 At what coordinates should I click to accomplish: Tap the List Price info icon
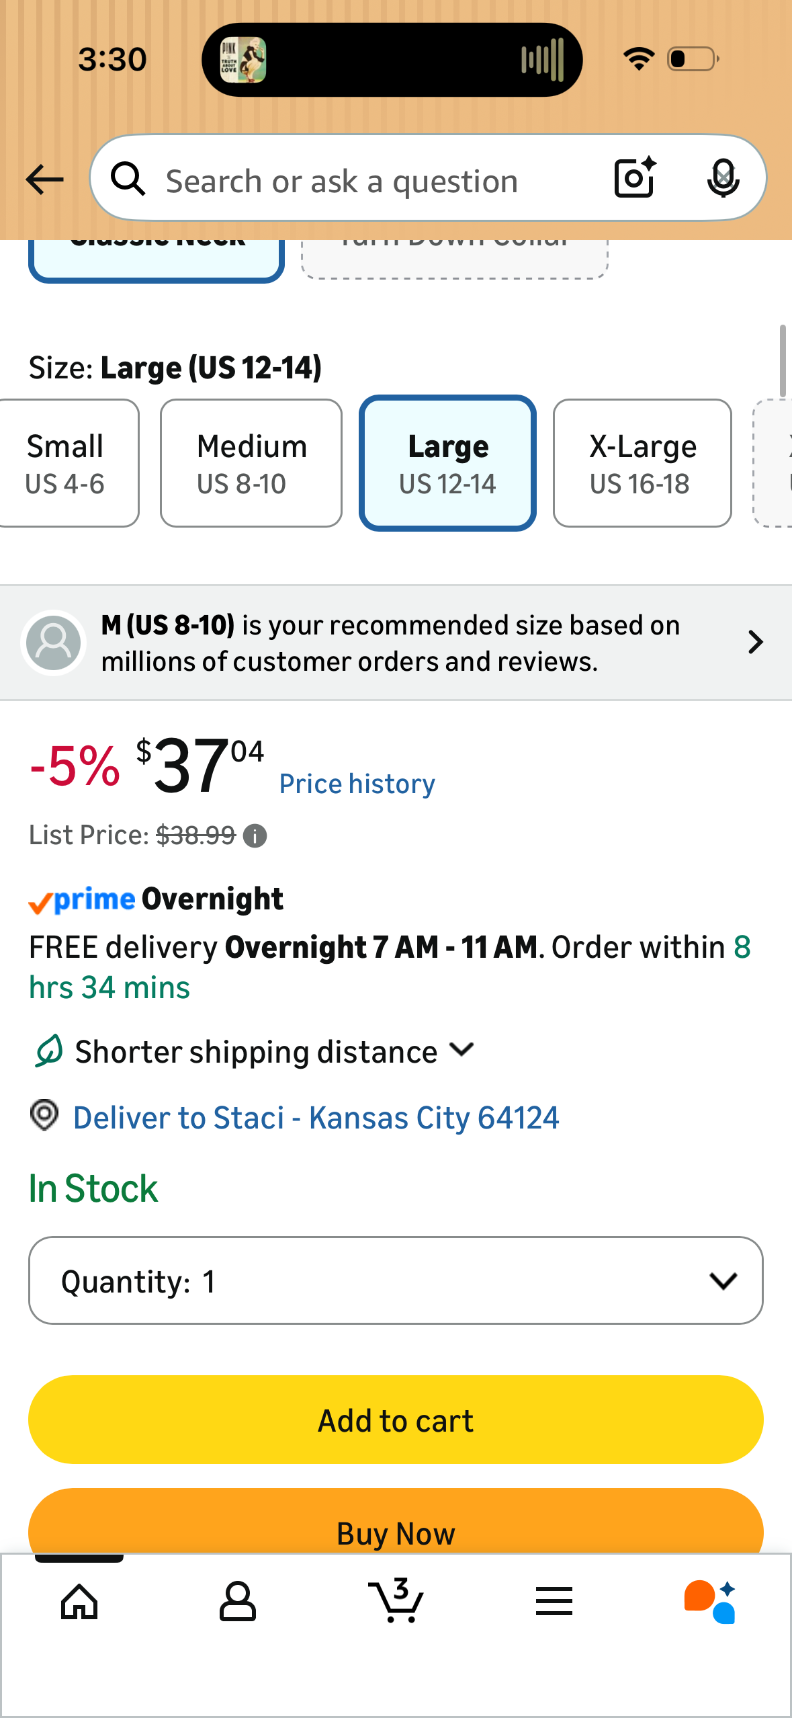[x=255, y=836]
